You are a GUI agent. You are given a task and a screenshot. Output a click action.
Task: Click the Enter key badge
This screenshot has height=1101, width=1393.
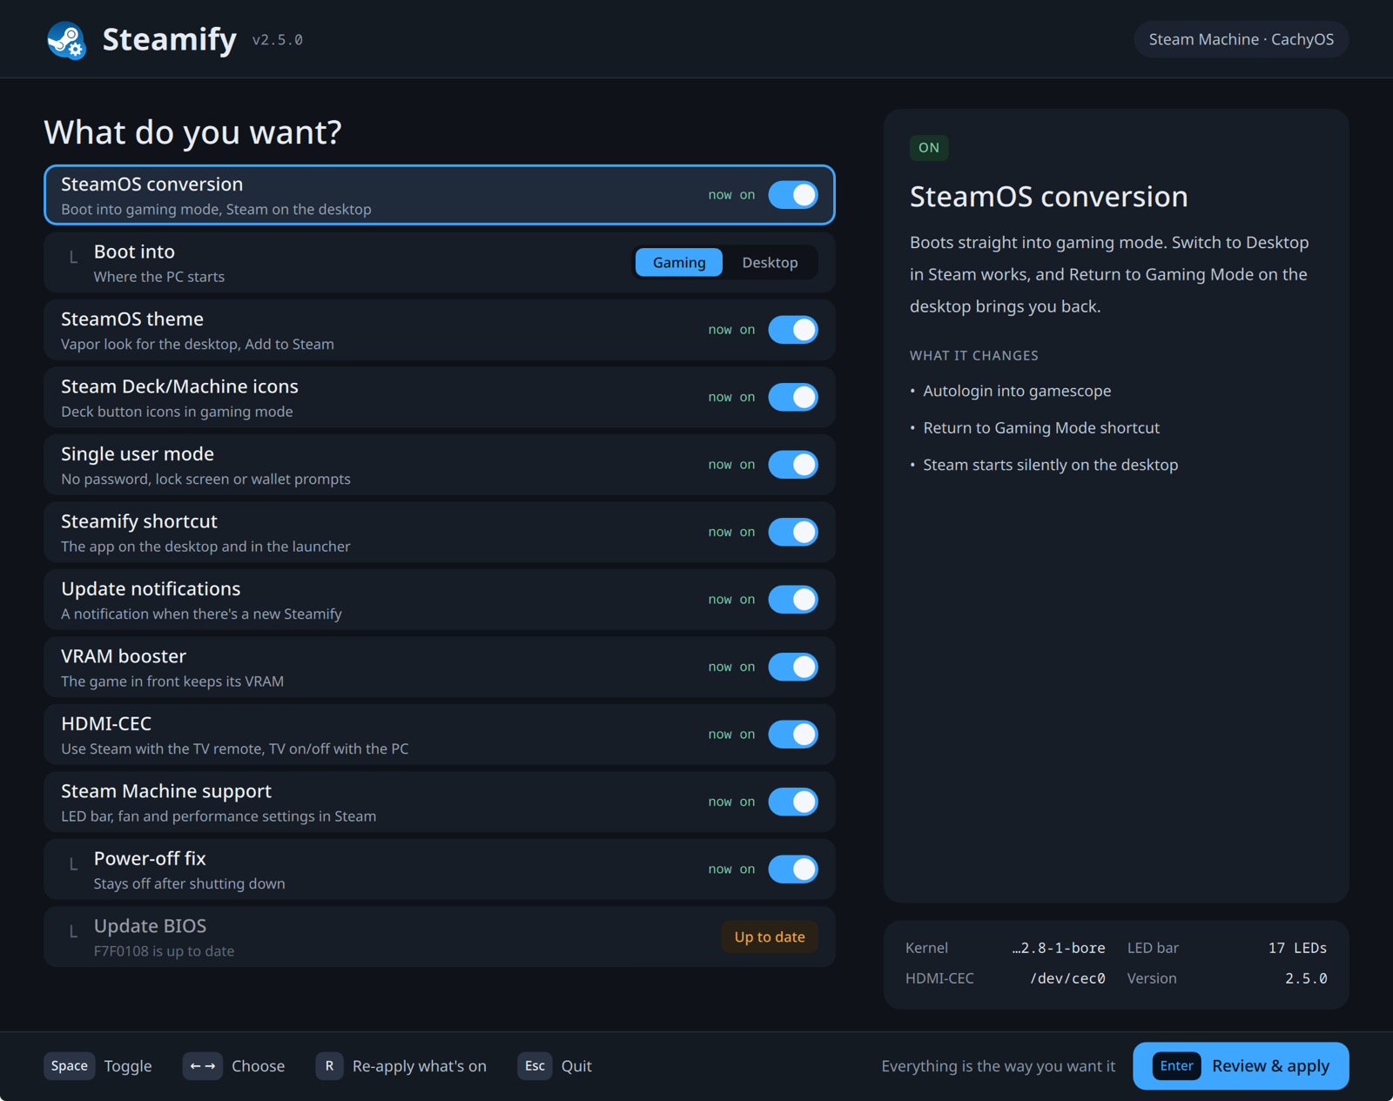coord(1176,1066)
